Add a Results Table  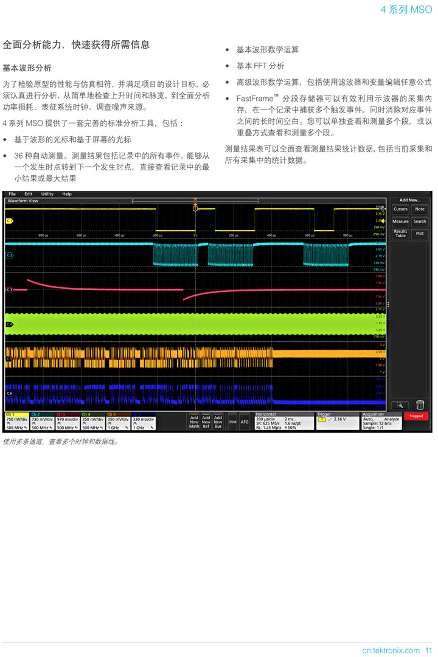point(400,234)
